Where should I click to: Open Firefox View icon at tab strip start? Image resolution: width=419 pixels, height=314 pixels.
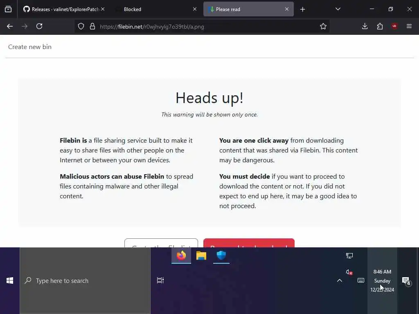coord(8,9)
